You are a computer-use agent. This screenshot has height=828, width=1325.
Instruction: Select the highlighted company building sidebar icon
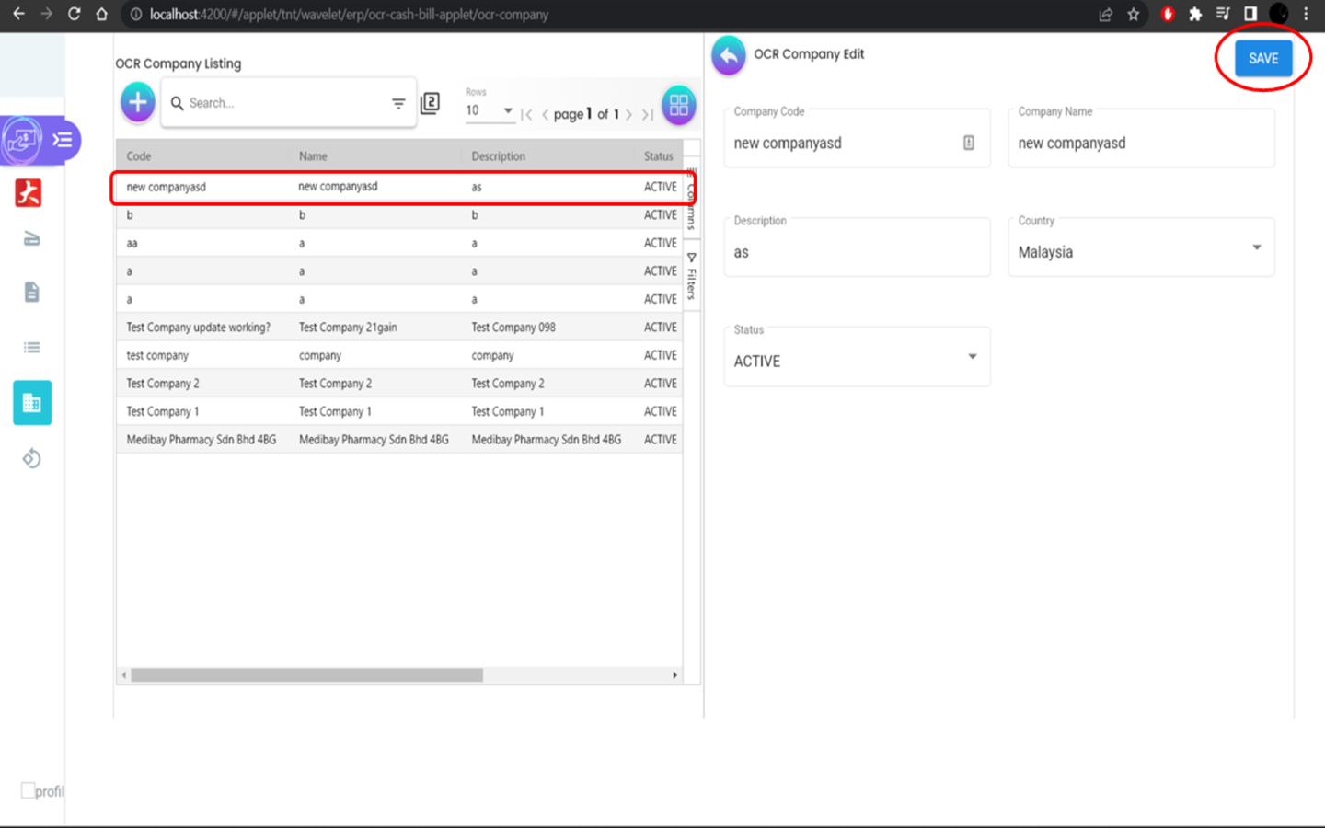(x=32, y=403)
